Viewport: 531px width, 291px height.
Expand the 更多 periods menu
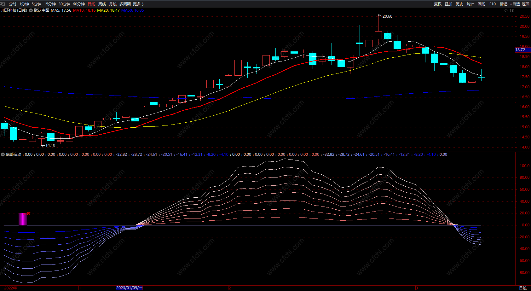click(138, 4)
